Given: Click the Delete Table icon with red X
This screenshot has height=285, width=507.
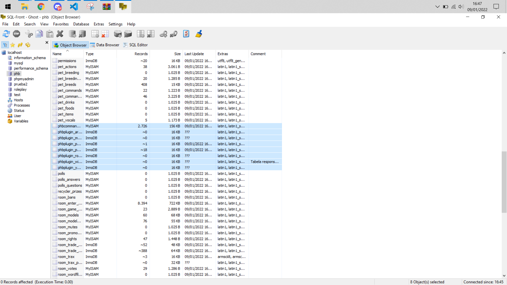Looking at the screenshot, I should (x=105, y=34).
